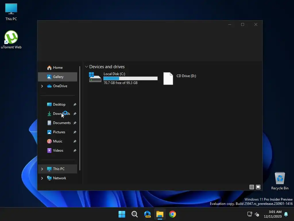294x221 pixels.
Task: Click the OneDrive cloud icon
Action: (x=49, y=86)
